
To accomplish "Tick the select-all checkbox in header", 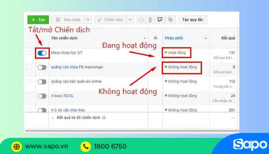I will click(30, 38).
